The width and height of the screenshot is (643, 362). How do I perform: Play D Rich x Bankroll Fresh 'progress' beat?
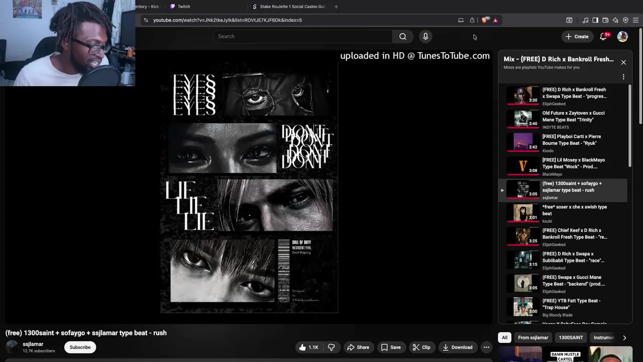coord(563,96)
